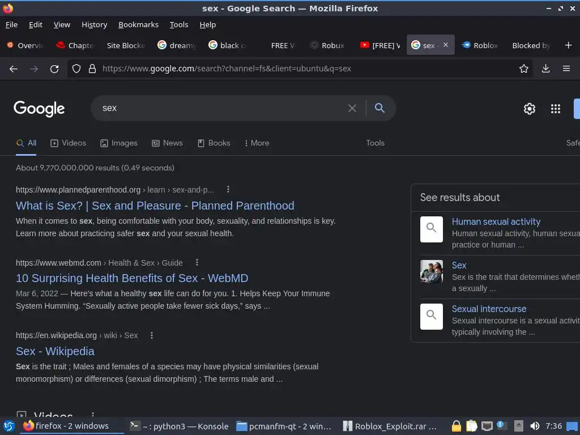Open the Tools menu in menu bar
The image size is (580, 435).
[x=178, y=25]
